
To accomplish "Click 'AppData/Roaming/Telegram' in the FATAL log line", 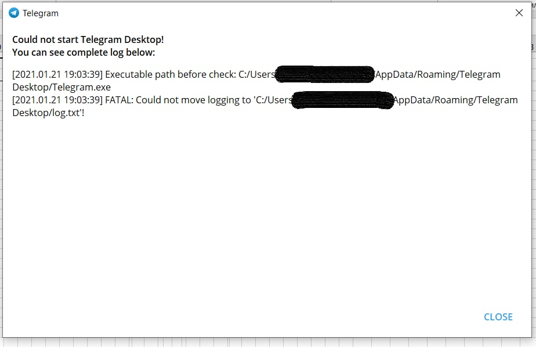I will pos(456,100).
